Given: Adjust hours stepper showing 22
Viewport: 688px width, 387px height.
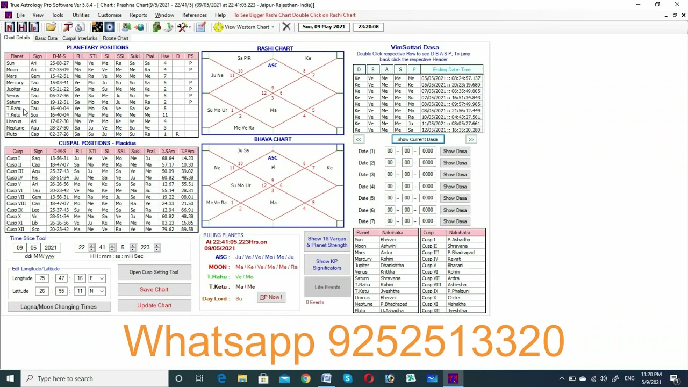Looking at the screenshot, I should click(91, 247).
